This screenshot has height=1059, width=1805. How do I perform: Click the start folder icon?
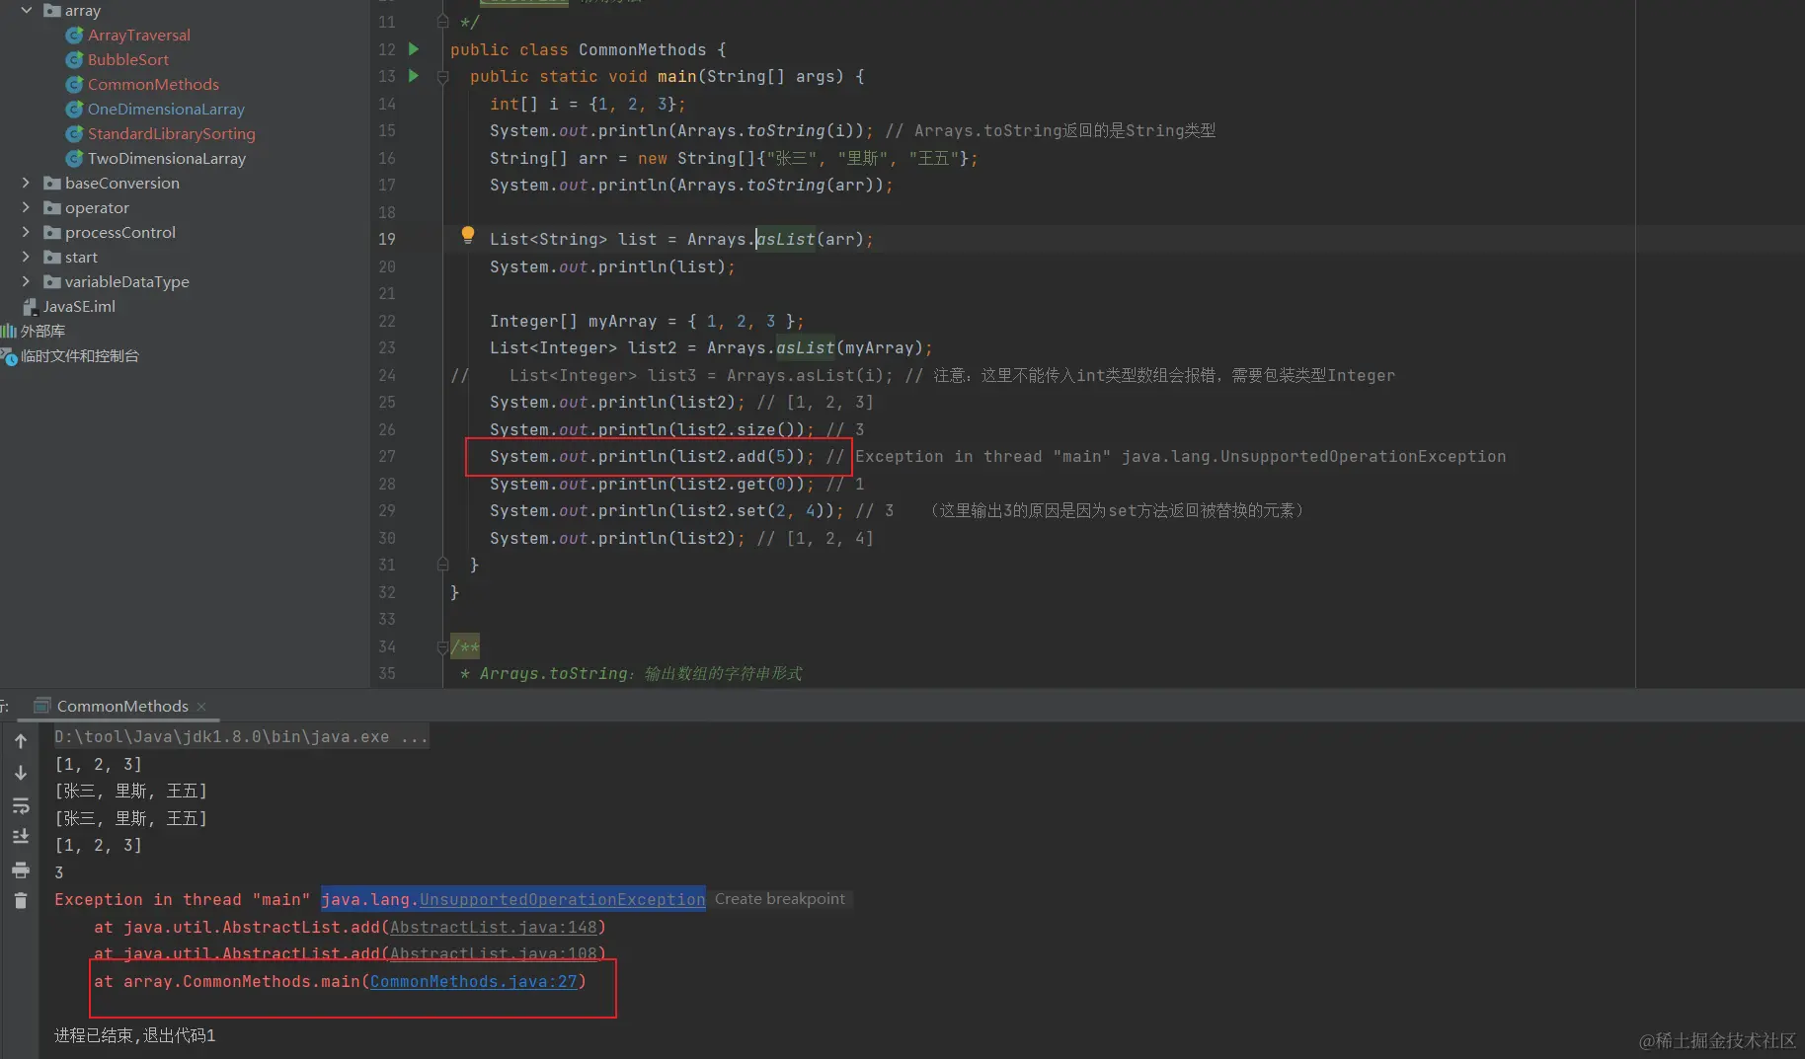click(x=52, y=258)
